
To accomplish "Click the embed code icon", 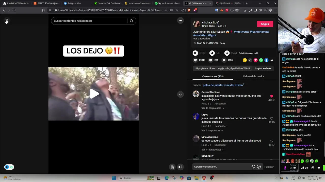I will tap(250, 60).
